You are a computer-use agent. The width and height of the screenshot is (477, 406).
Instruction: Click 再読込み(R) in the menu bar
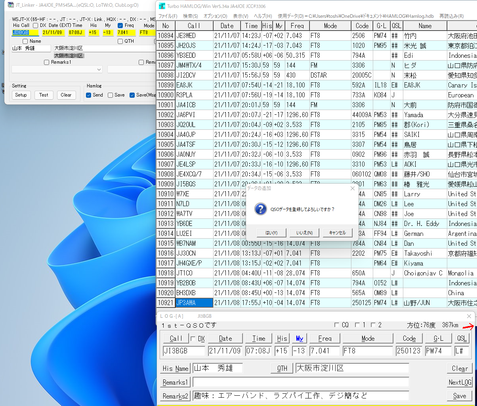(x=451, y=16)
